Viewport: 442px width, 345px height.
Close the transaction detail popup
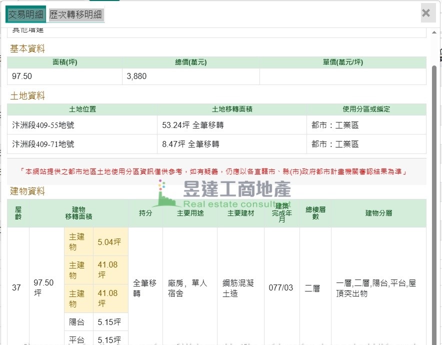click(x=425, y=13)
